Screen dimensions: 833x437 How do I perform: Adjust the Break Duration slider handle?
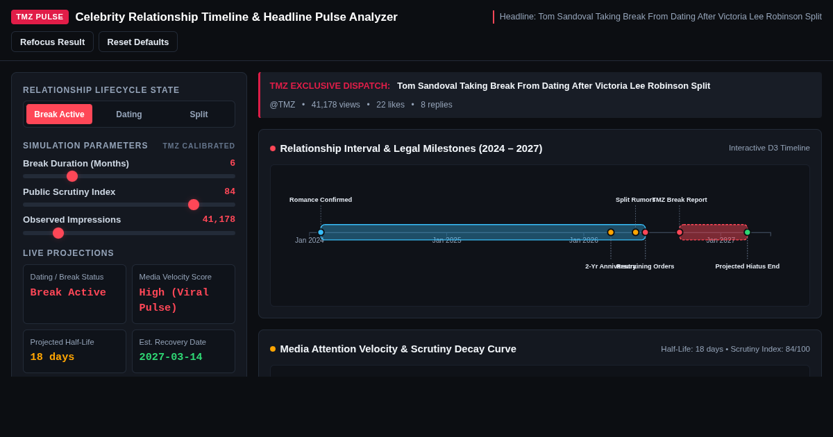pyautogui.click(x=72, y=176)
